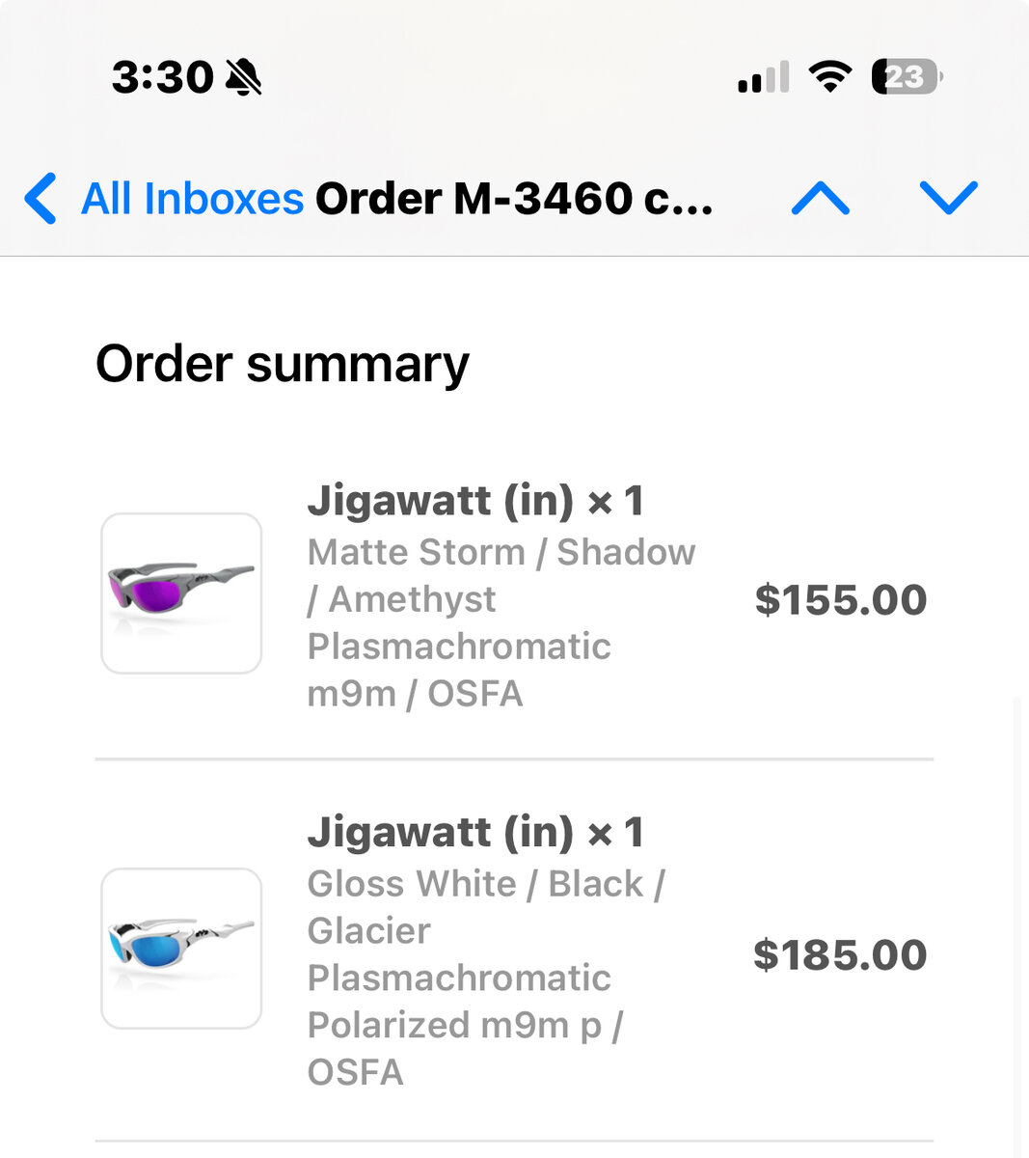
Task: Show previous message with up arrow
Action: [x=820, y=199]
